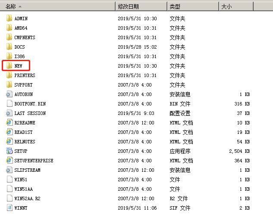Sort by the 类型 column header
This screenshot has height=223, width=273.
175,6
